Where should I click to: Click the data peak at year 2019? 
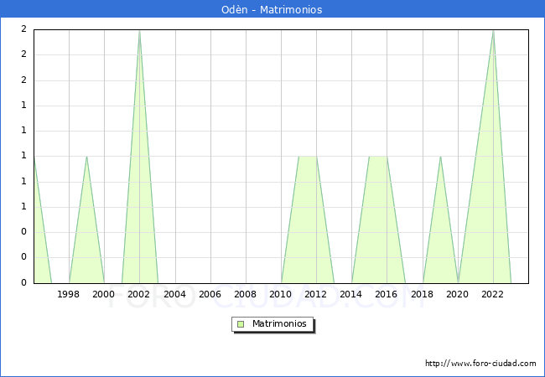point(440,157)
